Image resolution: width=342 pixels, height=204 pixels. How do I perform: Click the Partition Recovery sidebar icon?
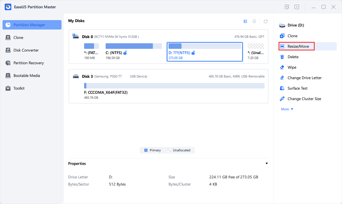pyautogui.click(x=8, y=63)
